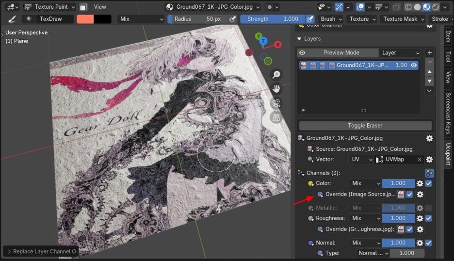Remove layer with the minus button
454x261 pixels.
point(430,62)
